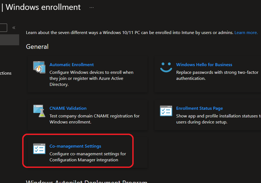Collapse the sidebar with the double chevron
Viewport: 261px width, 183px height.
point(14,28)
